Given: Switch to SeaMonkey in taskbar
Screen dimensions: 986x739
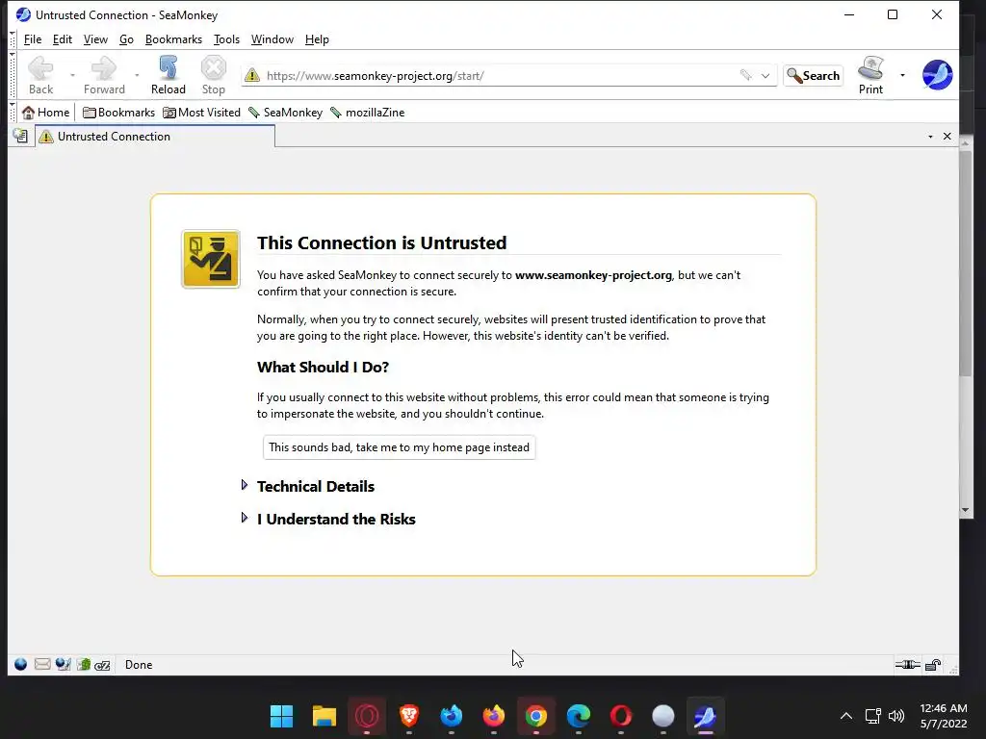Looking at the screenshot, I should 705,716.
